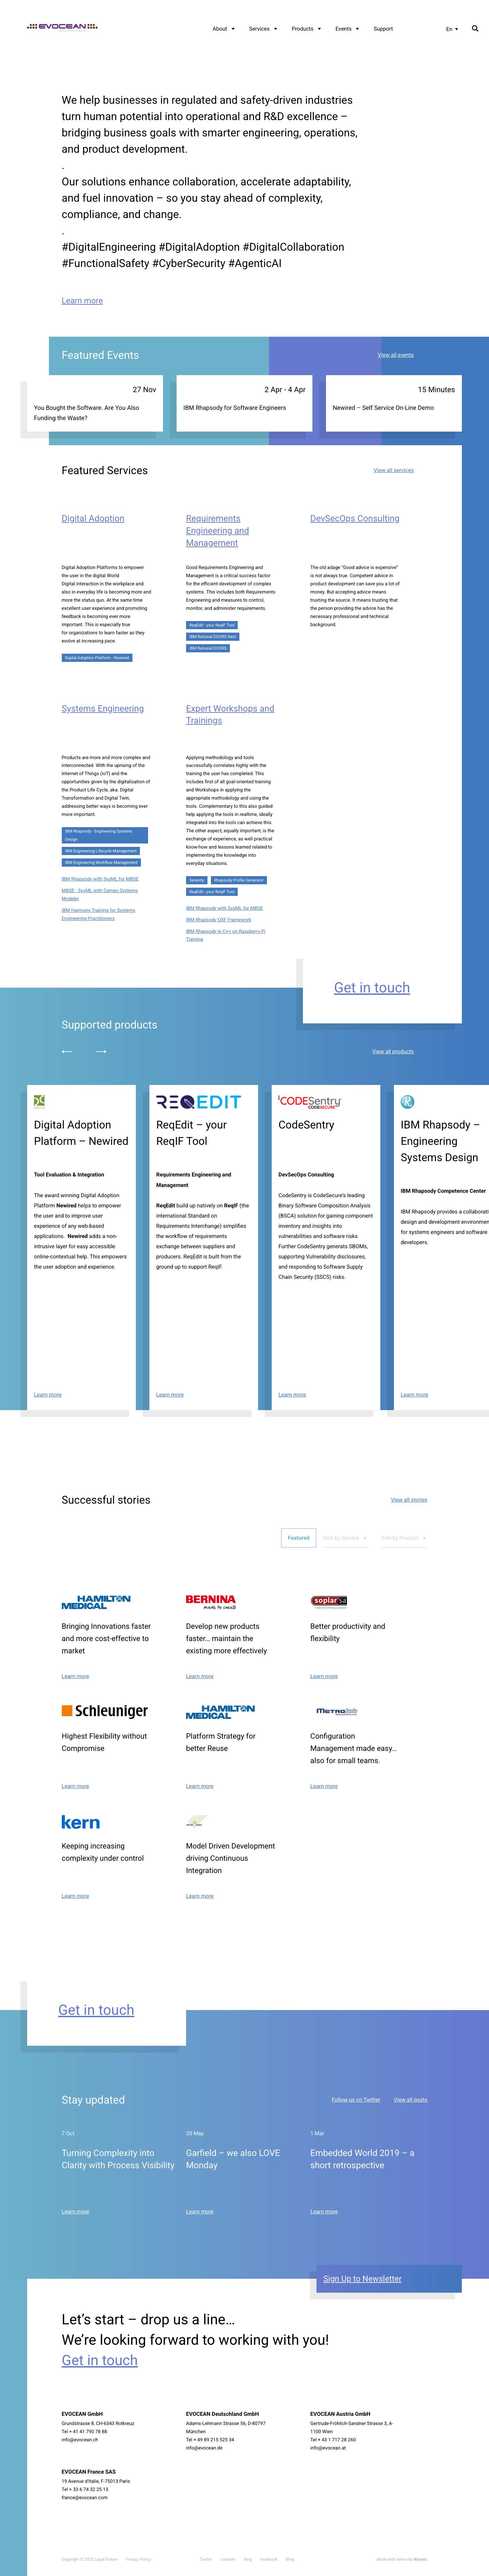
Task: Click ReqEdit - your ReqIF Tool tag under Requirements
Action: [x=212, y=625]
